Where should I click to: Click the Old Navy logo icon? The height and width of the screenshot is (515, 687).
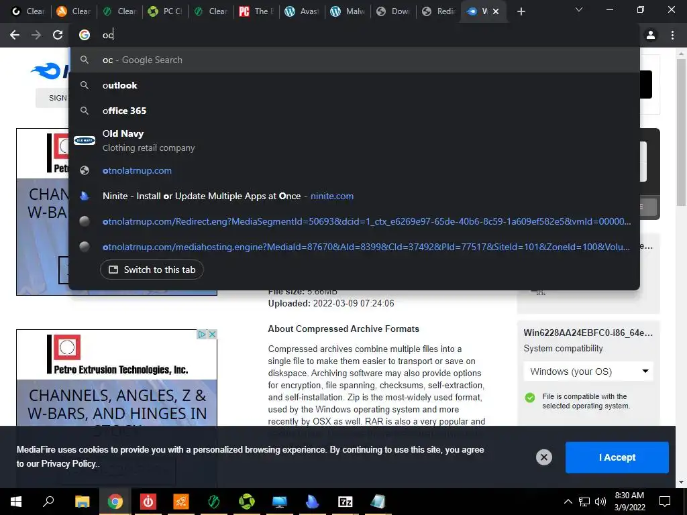85,141
